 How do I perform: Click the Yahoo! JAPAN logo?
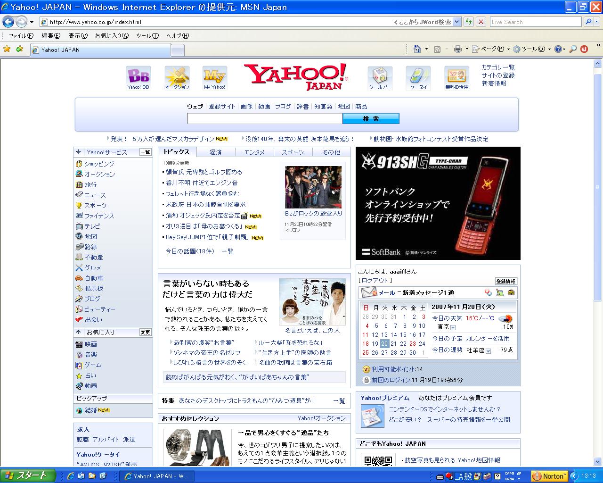(x=296, y=77)
